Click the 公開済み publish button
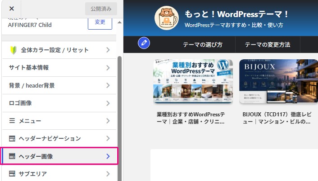 click(x=101, y=9)
